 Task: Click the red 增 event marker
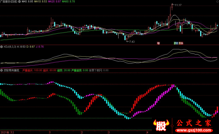(x=158, y=43)
